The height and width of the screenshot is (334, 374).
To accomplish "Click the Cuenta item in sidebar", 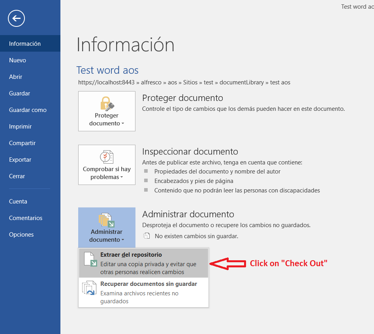I will [18, 202].
